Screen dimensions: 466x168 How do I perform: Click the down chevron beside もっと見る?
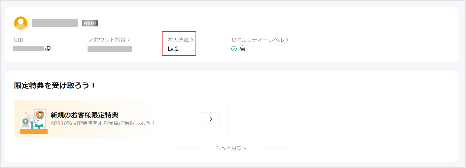(245, 148)
